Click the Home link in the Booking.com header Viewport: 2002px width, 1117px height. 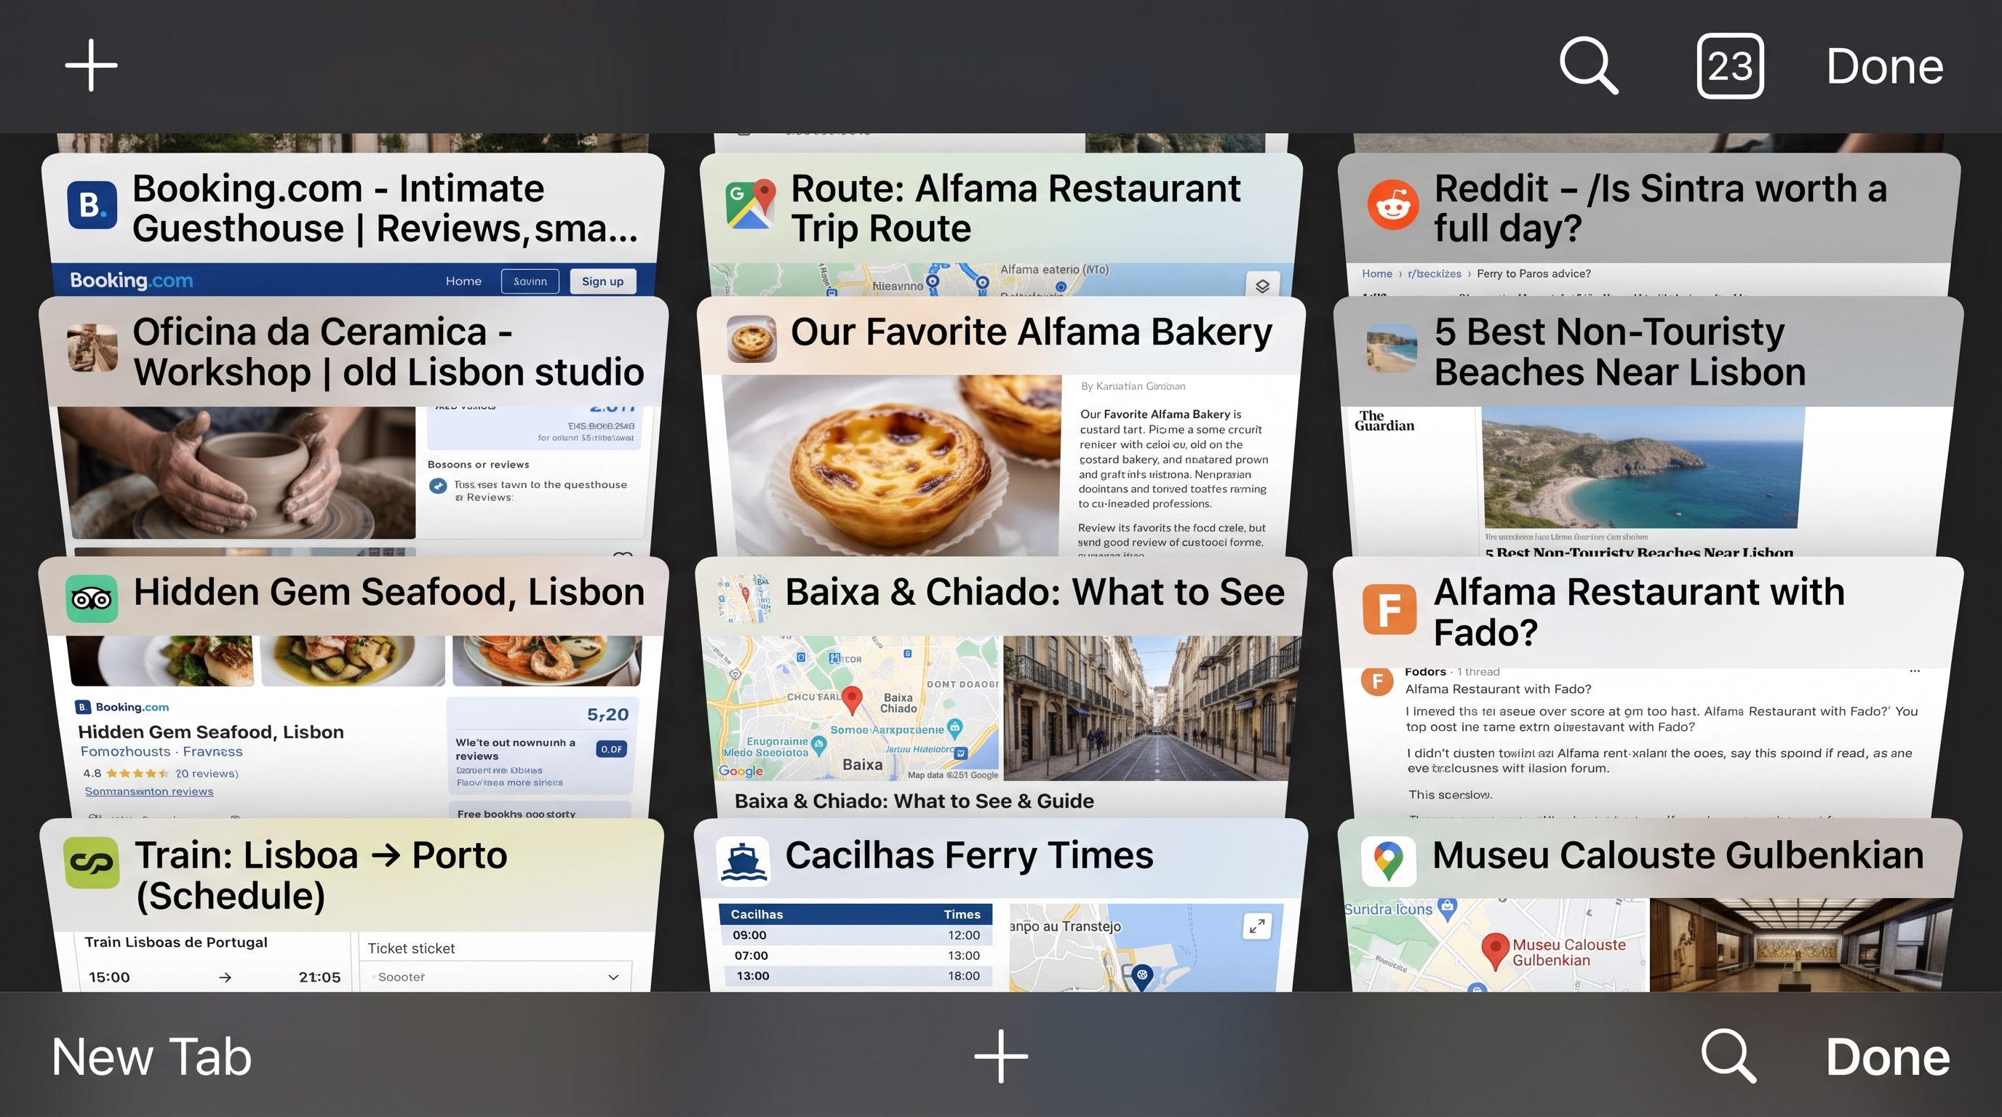(x=463, y=281)
